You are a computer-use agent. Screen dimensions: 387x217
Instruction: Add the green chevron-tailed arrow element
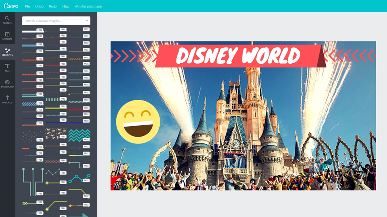pyautogui.click(x=33, y=203)
